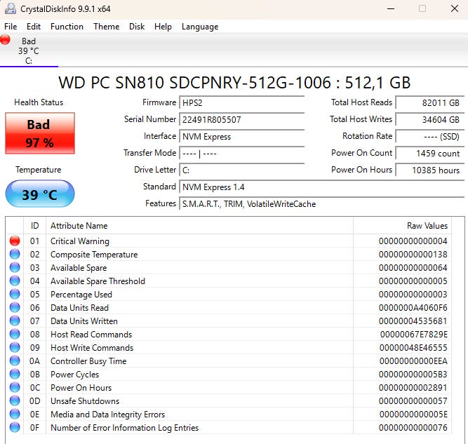
Task: Click the status dot for Data Units Read
Action: click(15, 307)
